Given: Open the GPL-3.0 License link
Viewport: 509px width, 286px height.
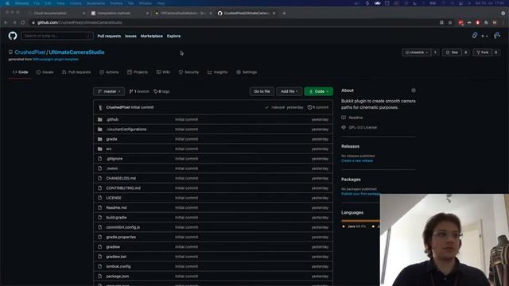Looking at the screenshot, I should click(363, 127).
